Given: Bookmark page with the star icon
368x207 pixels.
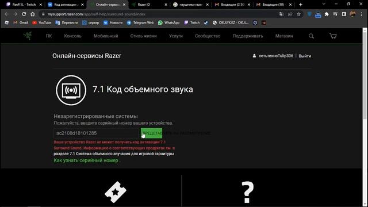Looking at the screenshot, I should coord(298,14).
